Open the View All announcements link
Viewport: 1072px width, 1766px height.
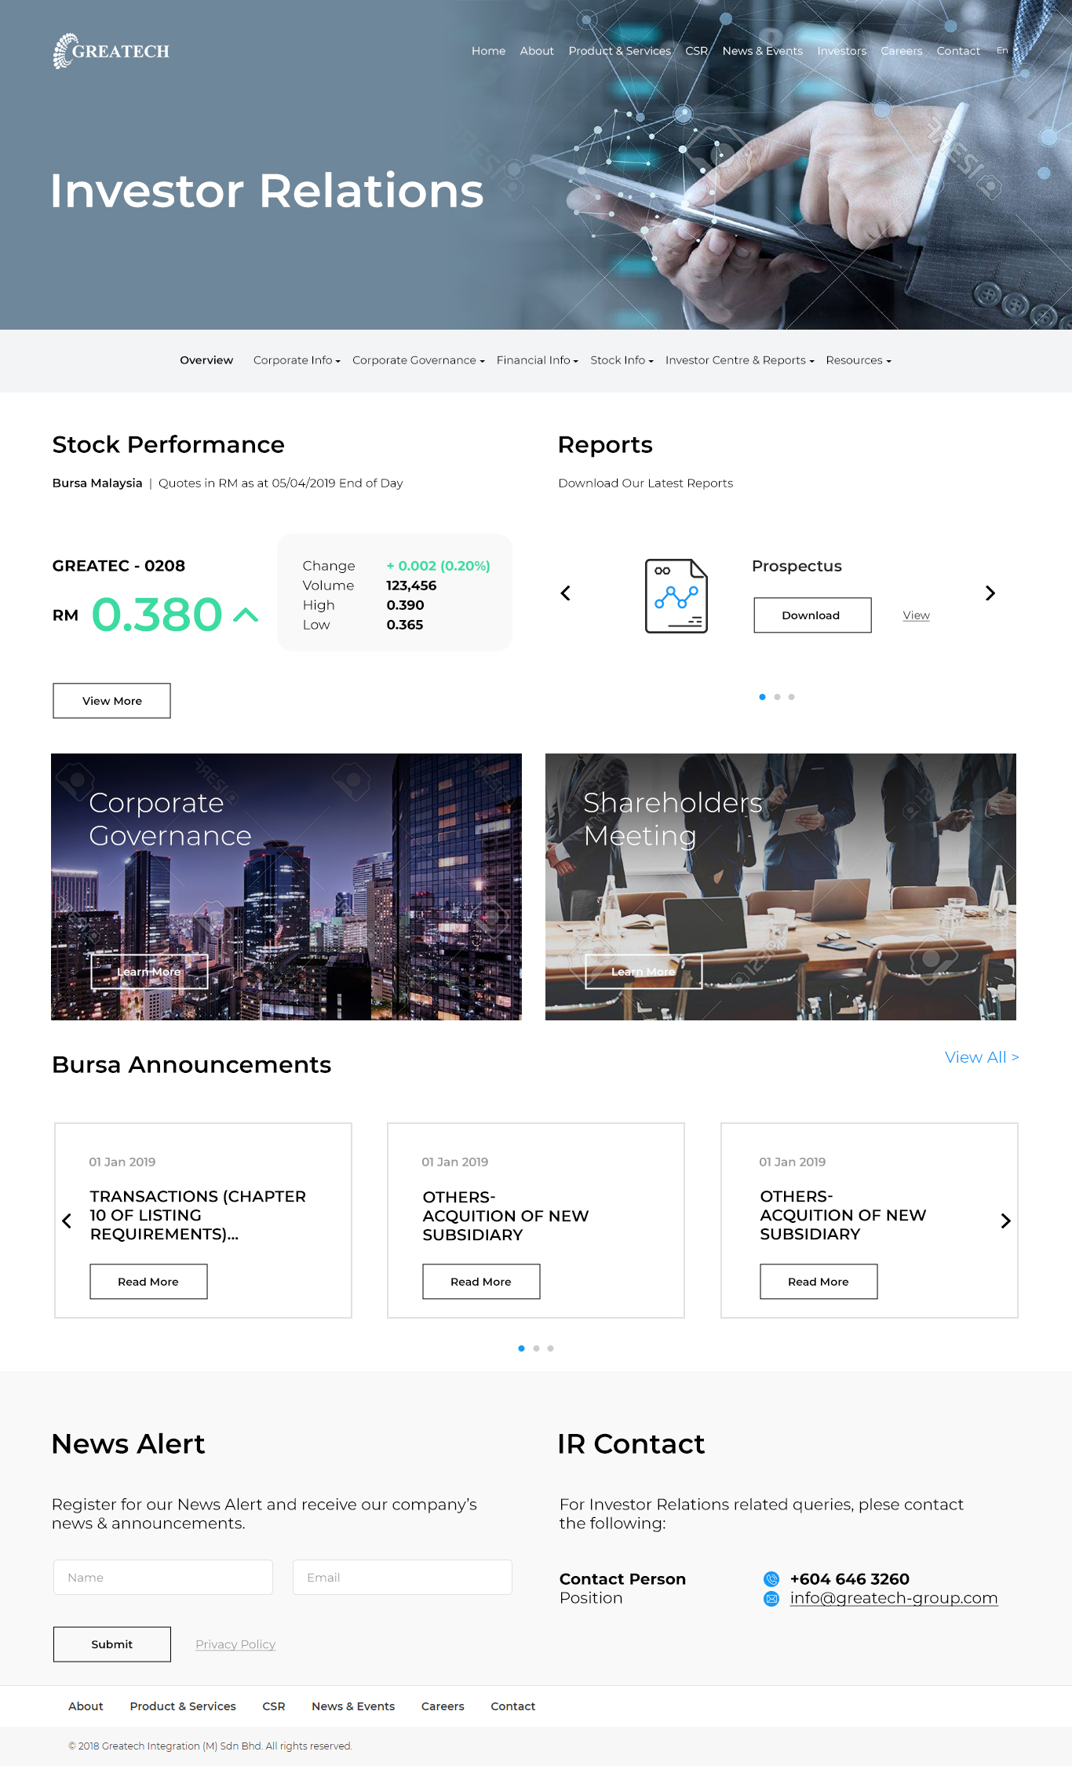pyautogui.click(x=981, y=1057)
